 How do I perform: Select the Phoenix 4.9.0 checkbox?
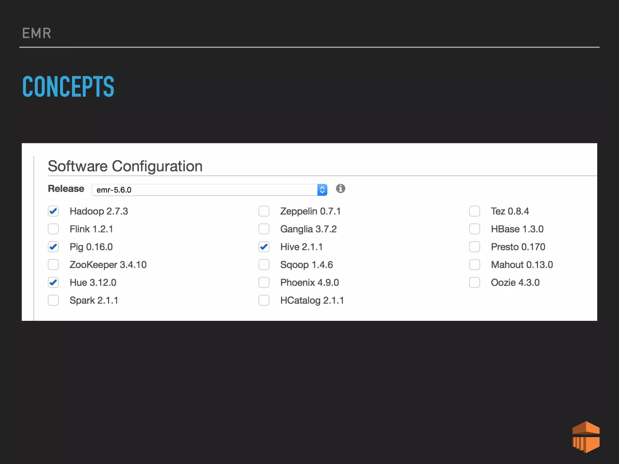point(264,282)
